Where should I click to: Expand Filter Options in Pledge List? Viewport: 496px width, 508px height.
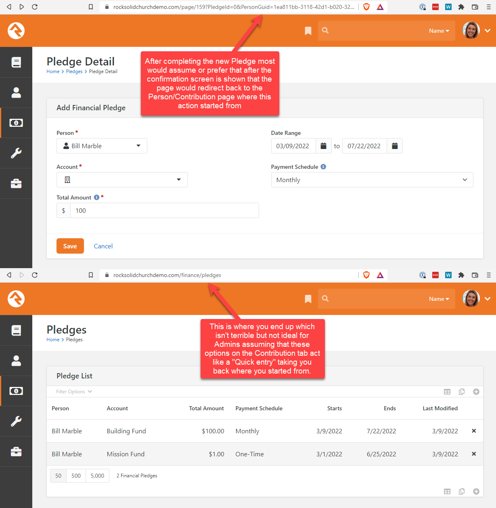click(x=74, y=392)
